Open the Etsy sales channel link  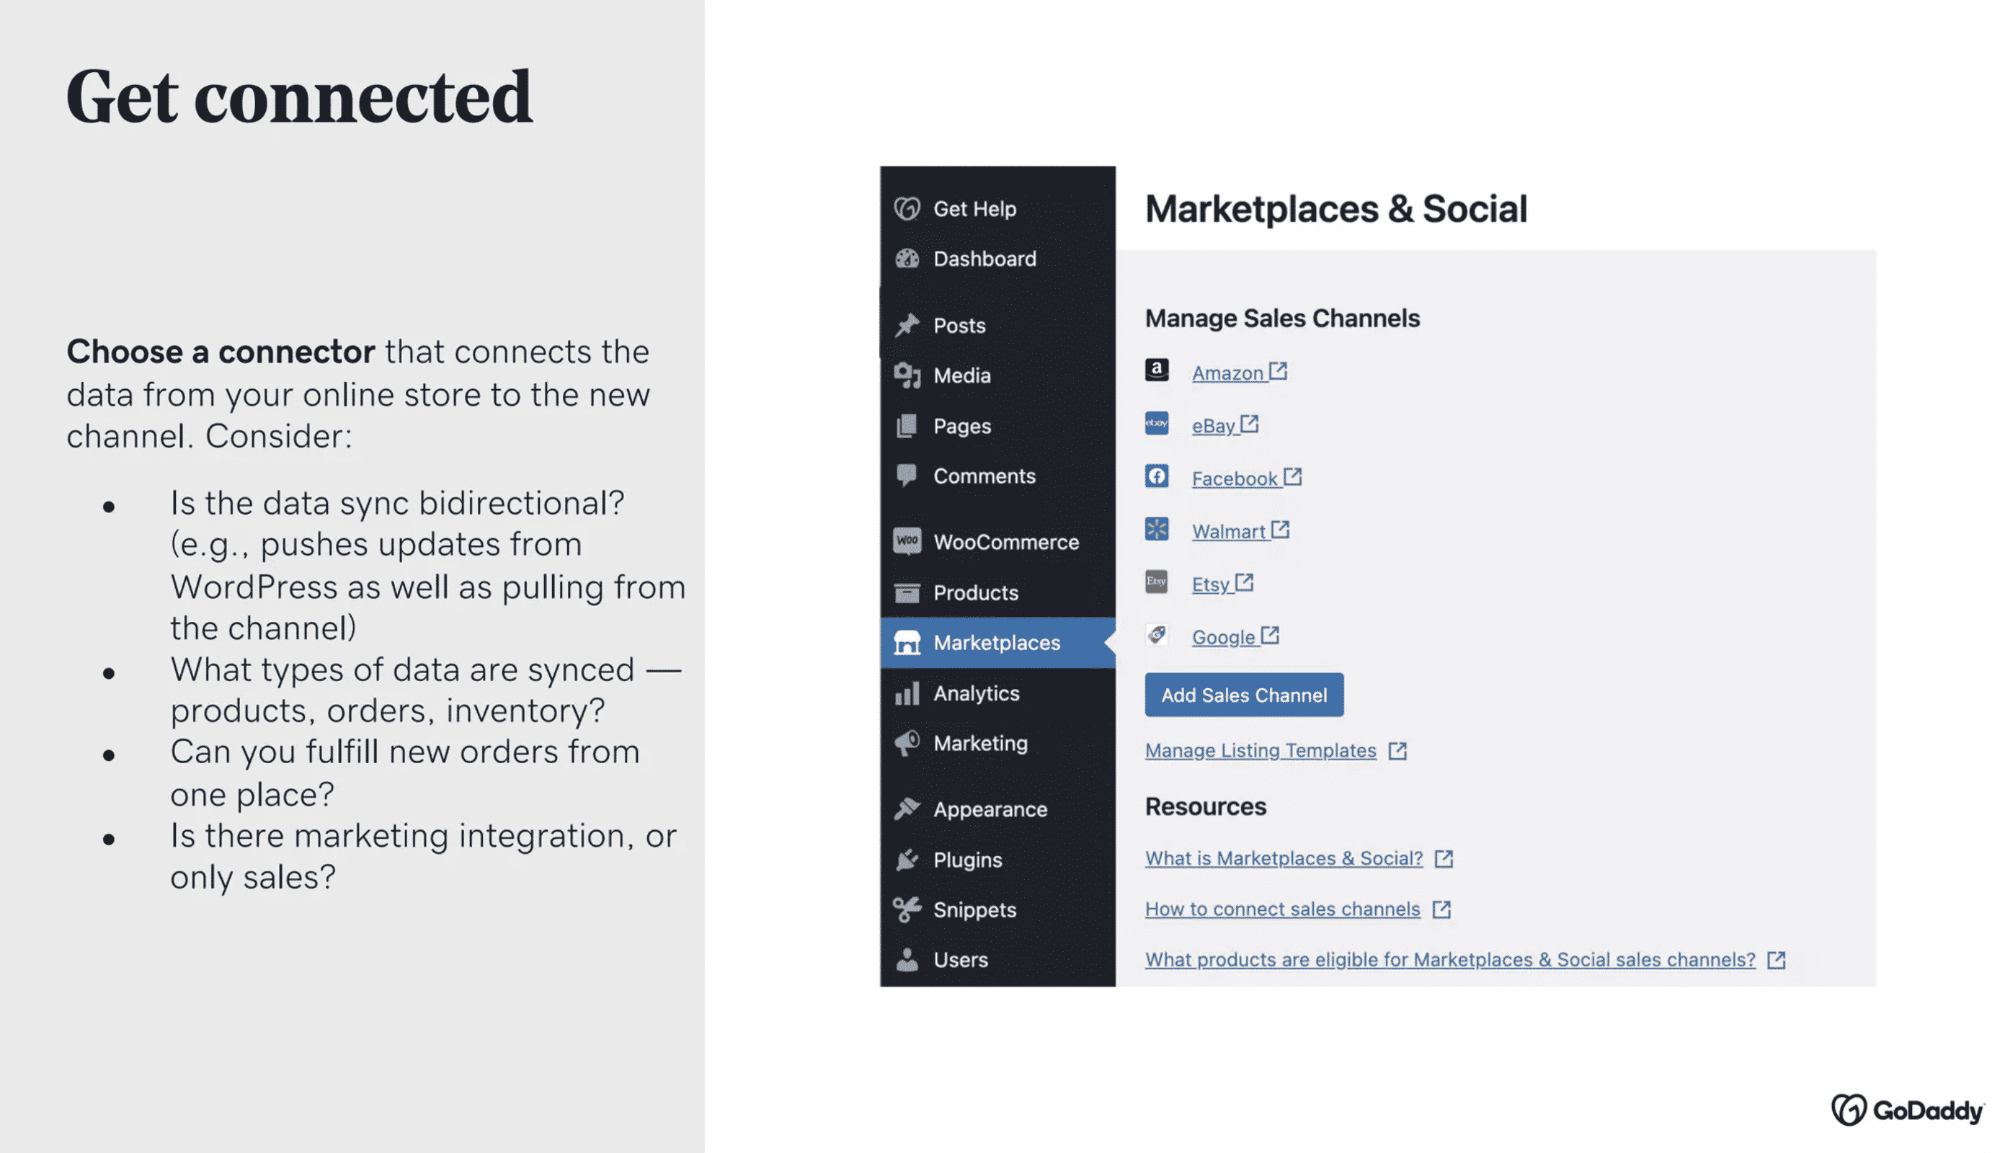[x=1222, y=584]
